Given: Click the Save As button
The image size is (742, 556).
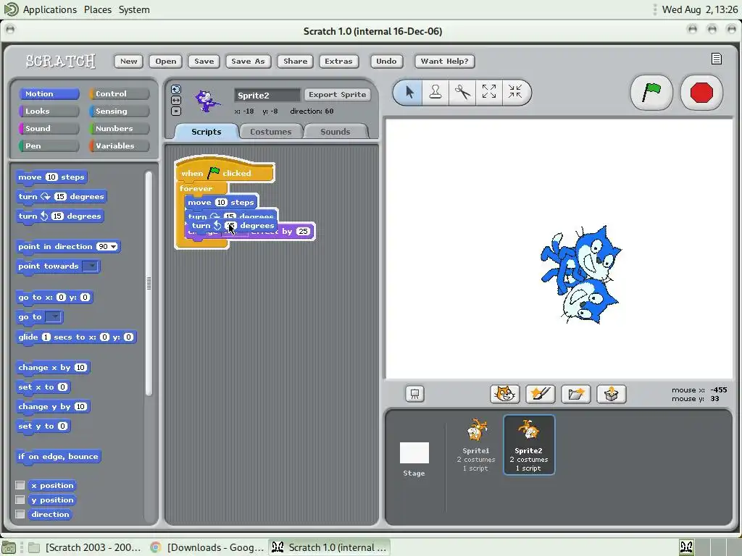Looking at the screenshot, I should point(248,61).
